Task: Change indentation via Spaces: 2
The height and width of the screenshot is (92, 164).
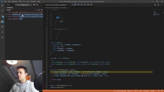Action: coord(130,91)
